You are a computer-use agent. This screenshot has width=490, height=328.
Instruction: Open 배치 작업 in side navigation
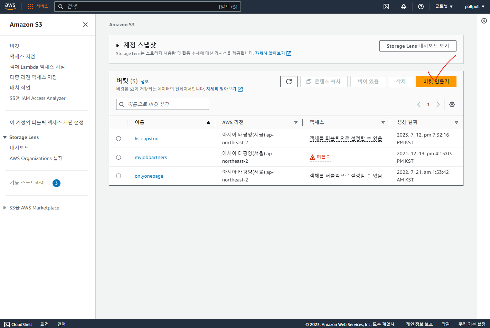click(x=20, y=87)
